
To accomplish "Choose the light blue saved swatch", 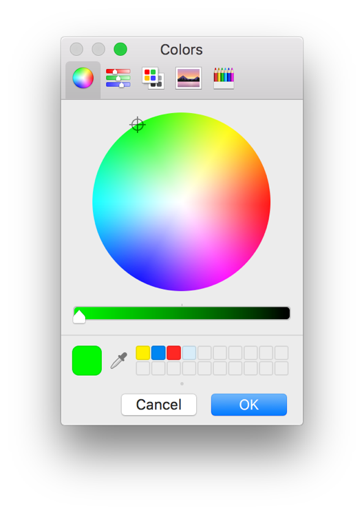I will pyautogui.click(x=189, y=353).
